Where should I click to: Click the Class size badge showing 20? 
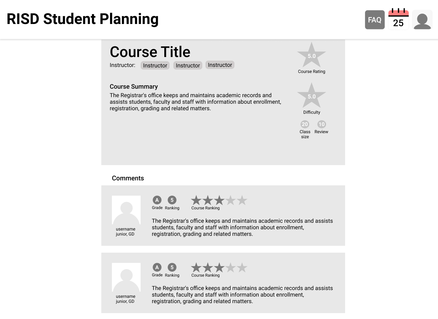point(305,124)
